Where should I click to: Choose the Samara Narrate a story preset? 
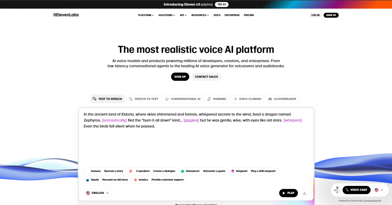tap(105, 171)
